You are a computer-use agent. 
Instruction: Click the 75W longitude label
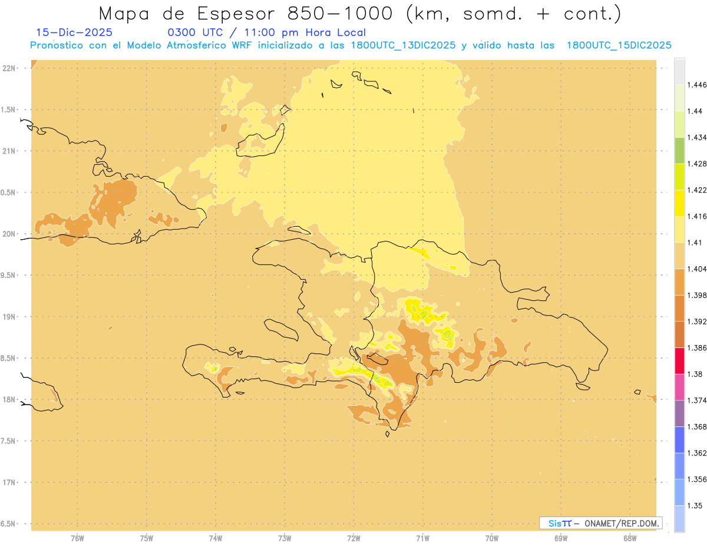tap(147, 537)
